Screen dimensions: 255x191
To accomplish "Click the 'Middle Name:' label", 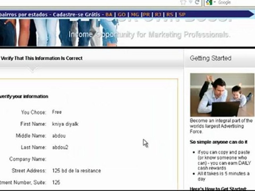I will coord(31,136).
